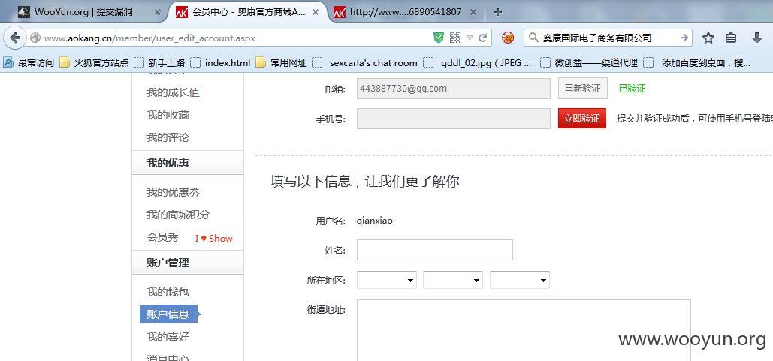
Task: Click the 手机号 input field
Action: pyautogui.click(x=454, y=119)
